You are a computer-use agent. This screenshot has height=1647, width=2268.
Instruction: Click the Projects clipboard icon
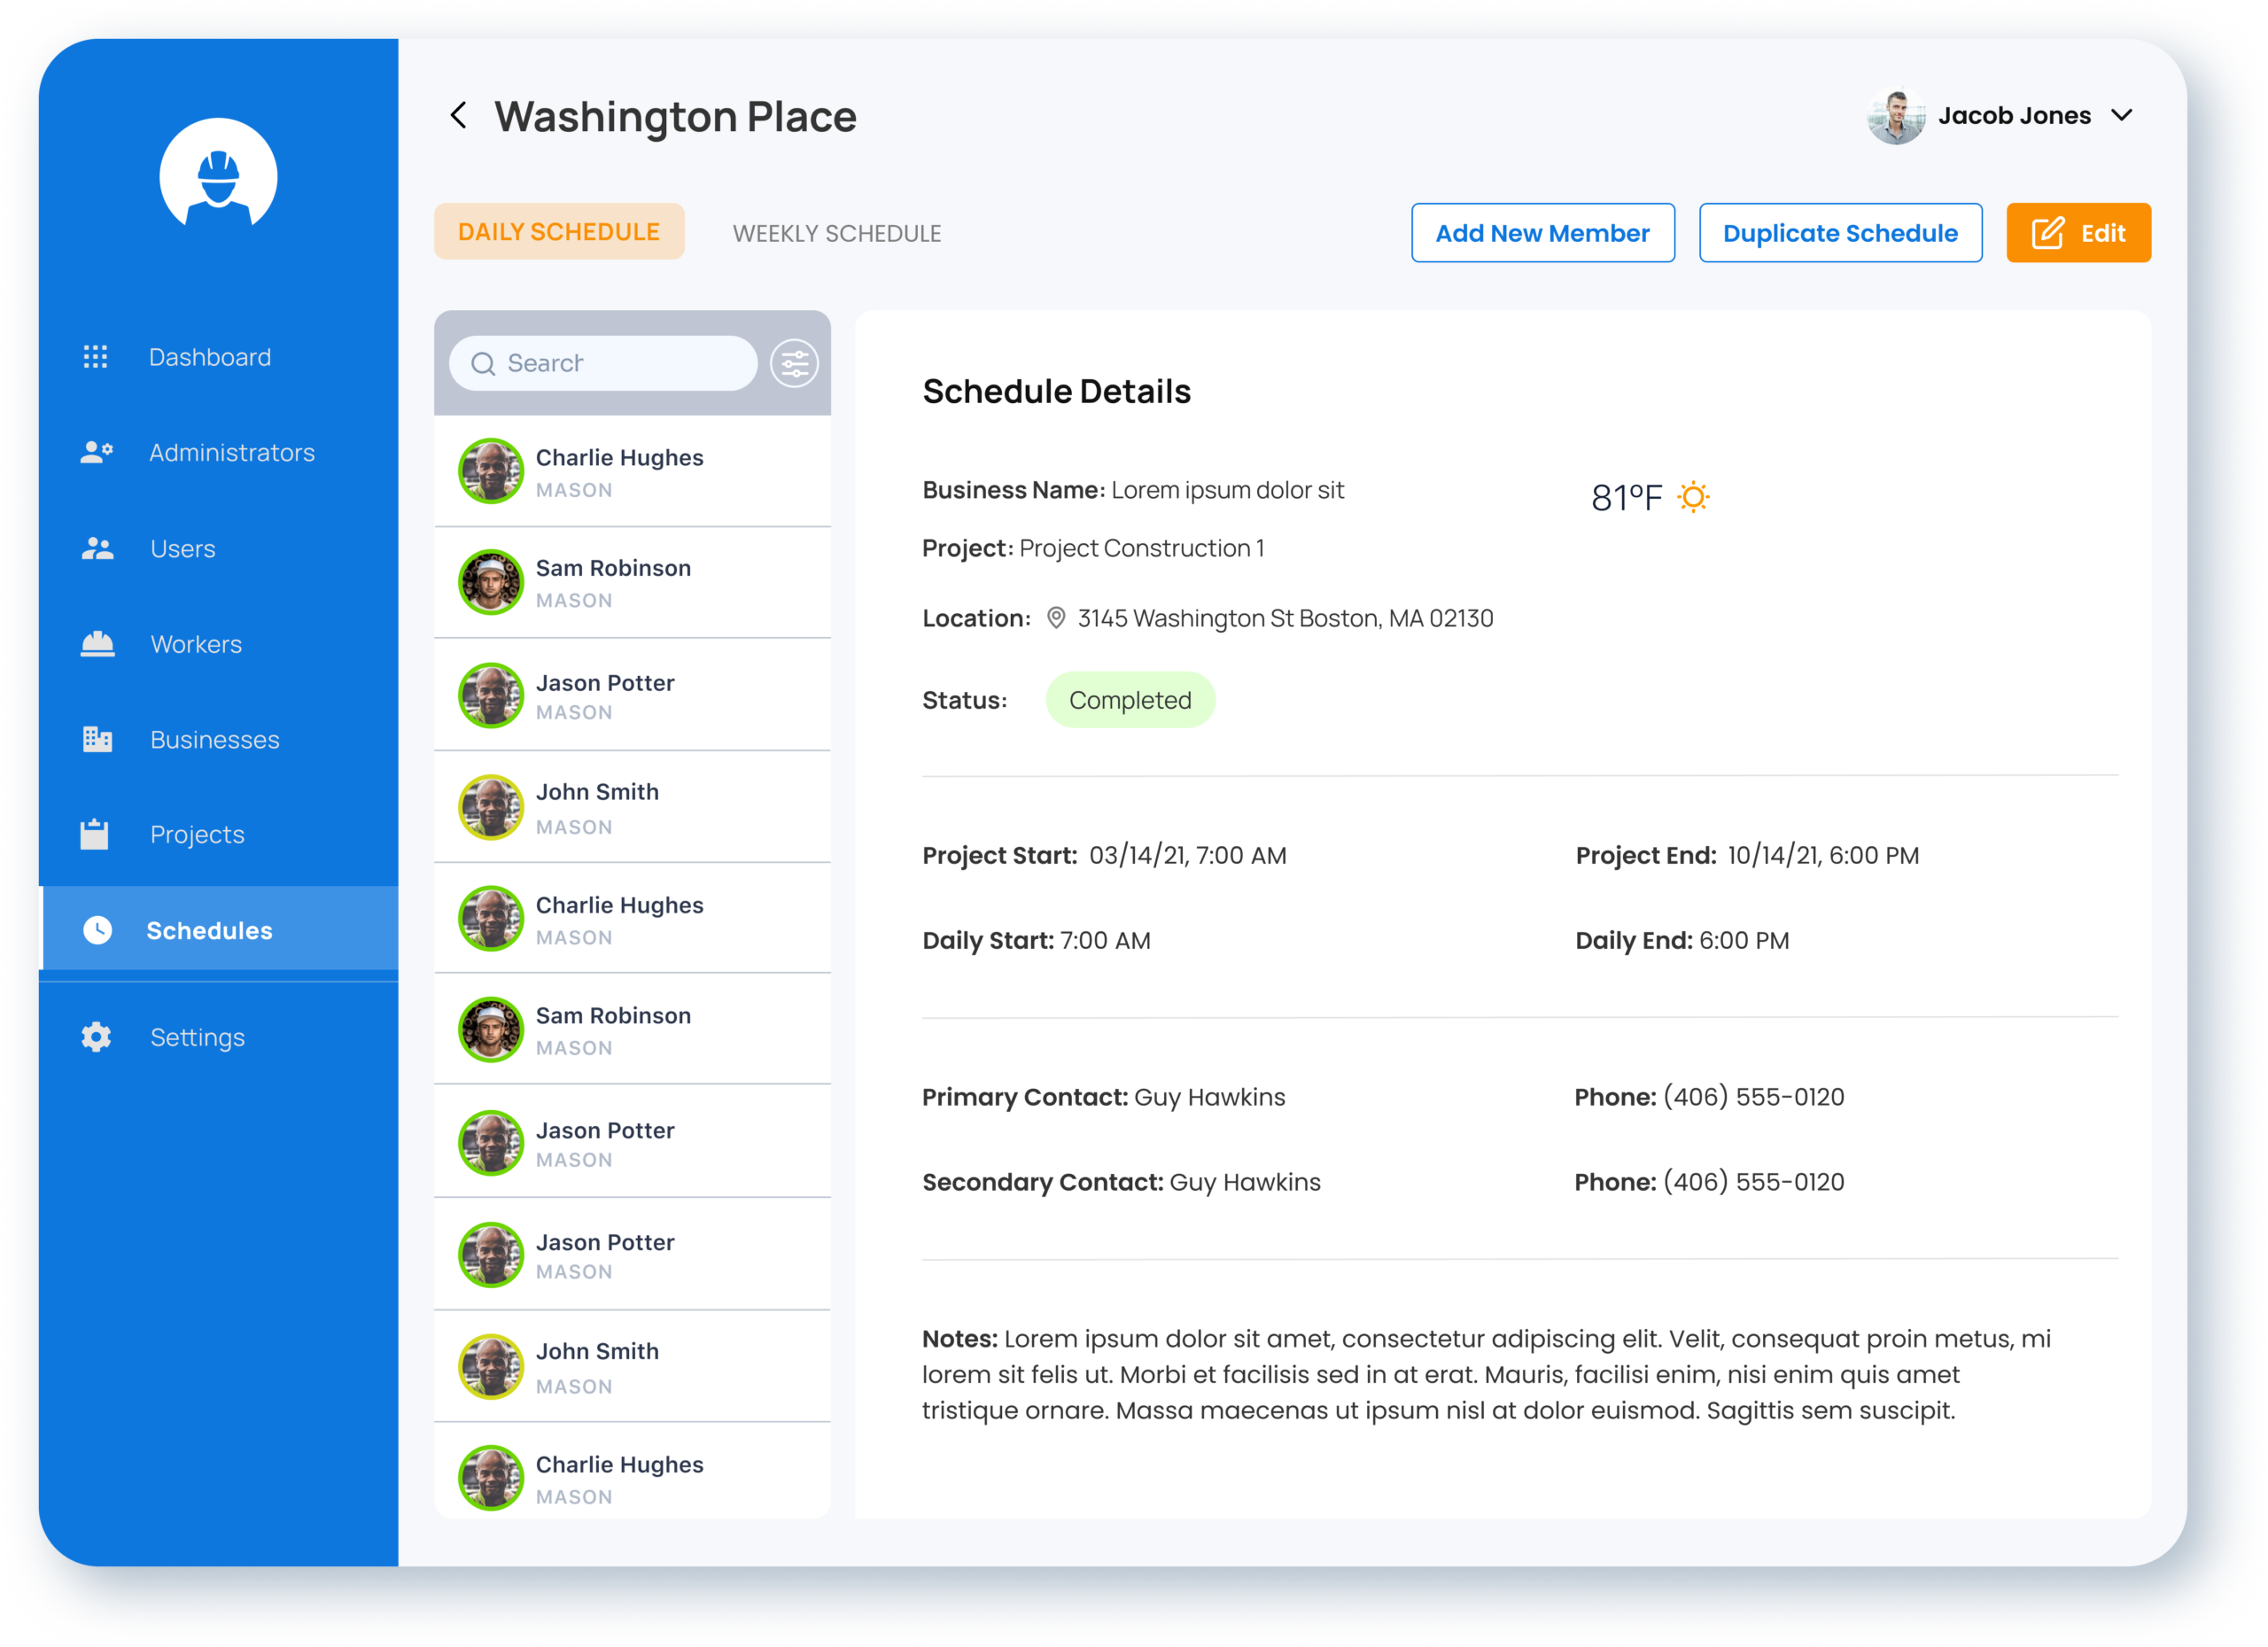pyautogui.click(x=95, y=834)
